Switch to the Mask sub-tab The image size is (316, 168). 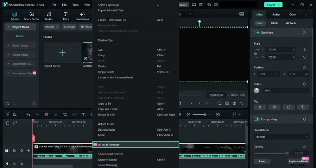coord(274,23)
